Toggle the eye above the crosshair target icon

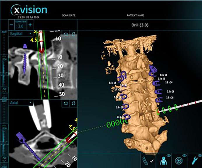click(185, 155)
